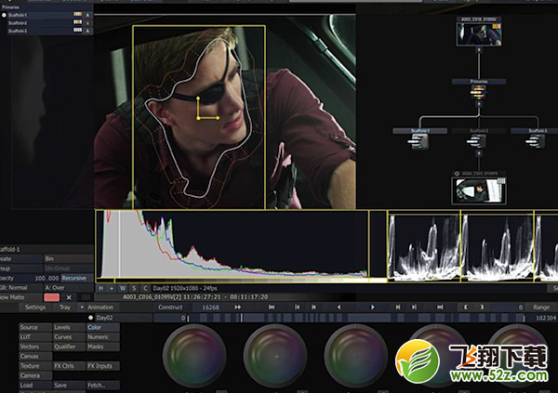Play the sequence in reverse
The height and width of the screenshot is (393, 558).
click(339, 307)
